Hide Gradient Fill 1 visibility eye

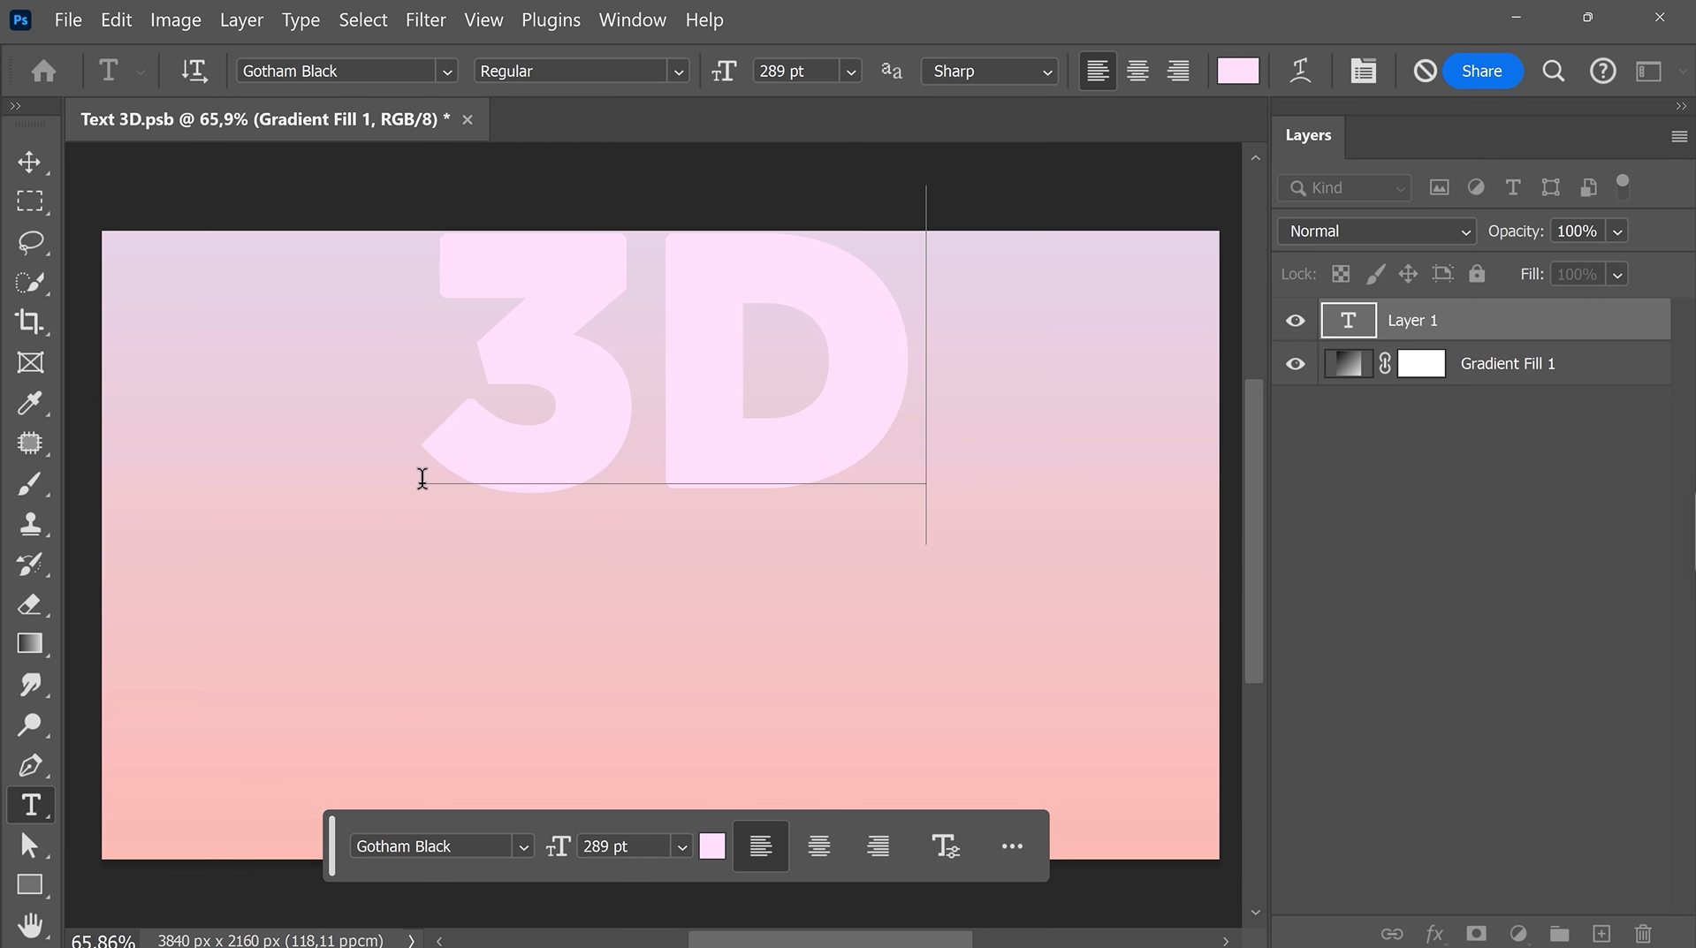(x=1295, y=364)
